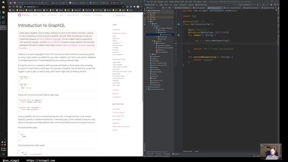Viewport: 288px width, 162px height.
Task: Switch to schema.graphqls editor tab
Action: coord(199,8)
